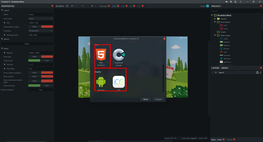Click the Scripts folder in project tree
The height and width of the screenshot is (142, 263).
(x=223, y=32)
